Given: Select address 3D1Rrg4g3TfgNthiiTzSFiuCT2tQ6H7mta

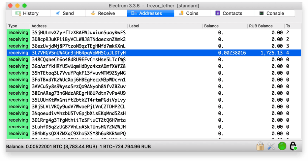Looking at the screenshot, I should coord(78,120).
